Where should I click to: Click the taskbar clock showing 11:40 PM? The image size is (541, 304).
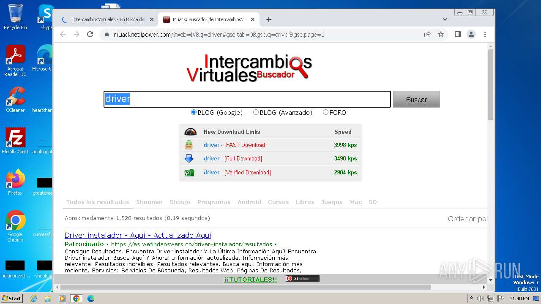519,299
